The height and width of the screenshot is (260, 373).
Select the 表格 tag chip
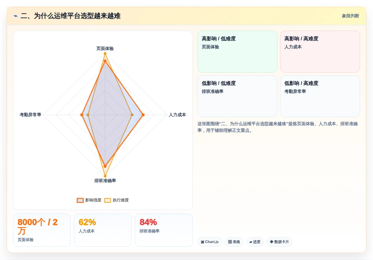(234, 242)
